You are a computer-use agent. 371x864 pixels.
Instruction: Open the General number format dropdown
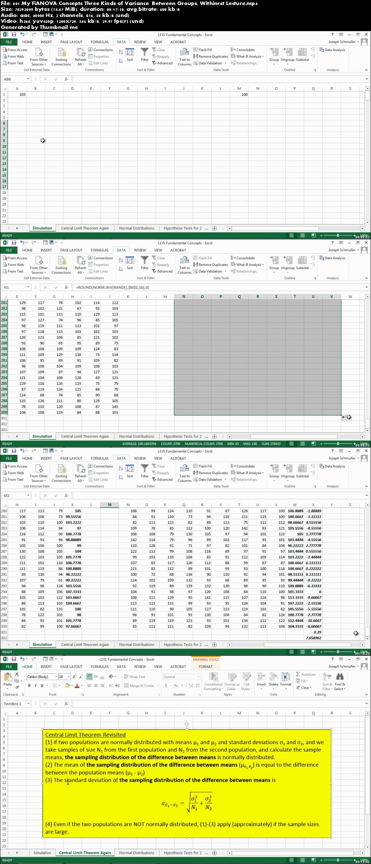[x=198, y=677]
